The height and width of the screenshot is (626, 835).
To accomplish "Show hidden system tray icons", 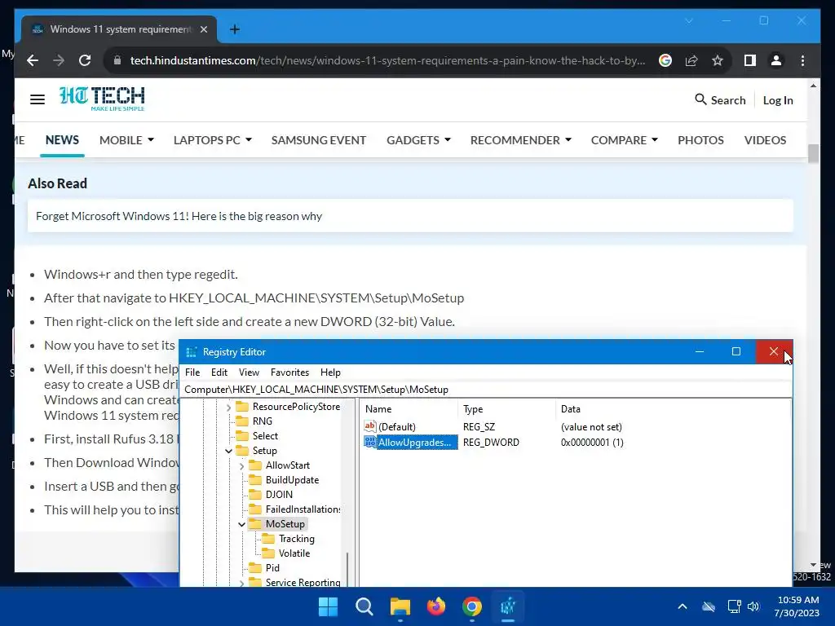I will tap(683, 606).
